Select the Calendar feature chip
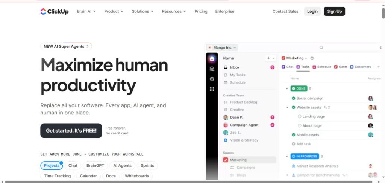Viewport: 385px width, 183px height. point(88,176)
